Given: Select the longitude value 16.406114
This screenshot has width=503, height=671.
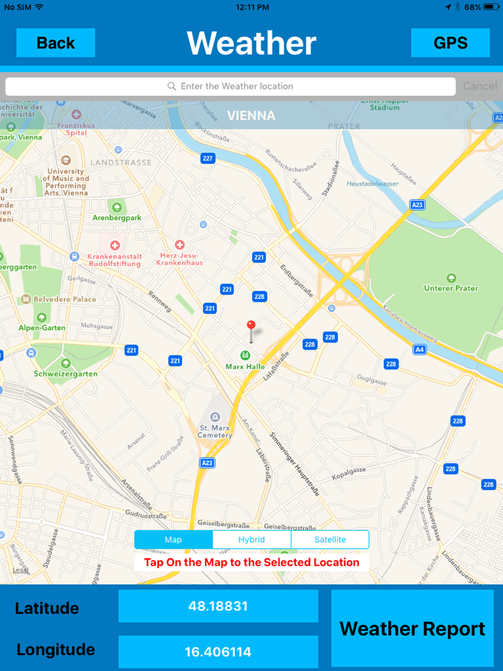Looking at the screenshot, I should tap(218, 652).
